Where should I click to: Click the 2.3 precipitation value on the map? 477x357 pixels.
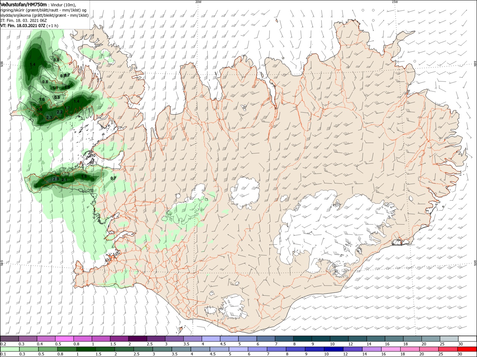pyautogui.click(x=49, y=118)
